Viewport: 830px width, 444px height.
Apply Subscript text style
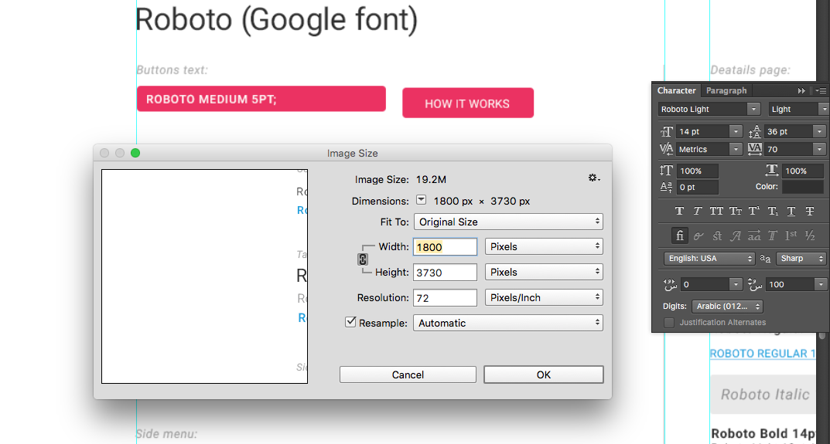point(773,211)
